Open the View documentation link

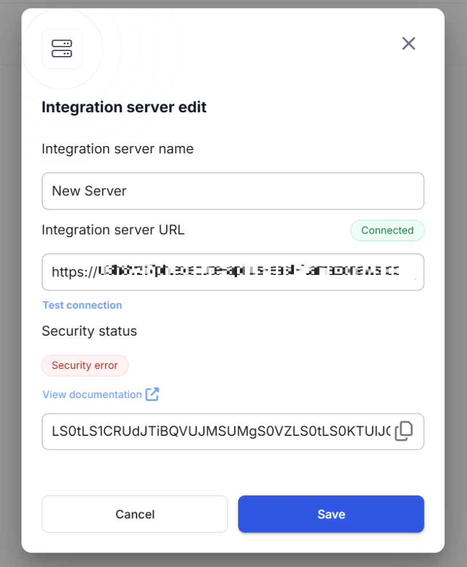[92, 395]
